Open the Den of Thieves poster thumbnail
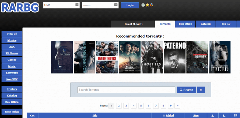The width and height of the screenshot is (240, 118). [x=107, y=57]
